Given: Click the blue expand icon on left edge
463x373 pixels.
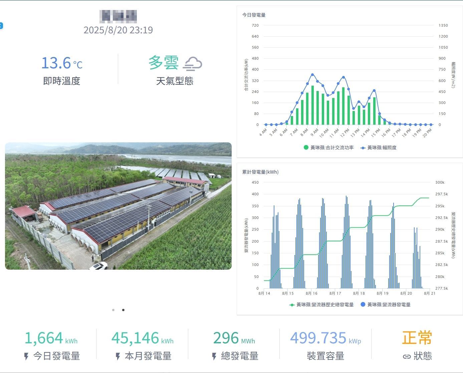Looking at the screenshot, I should click(1, 26).
